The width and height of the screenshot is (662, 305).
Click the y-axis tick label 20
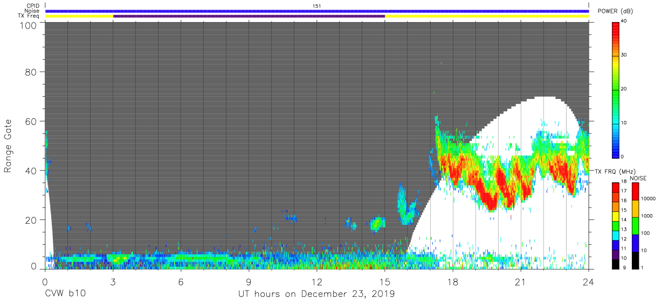(31, 220)
